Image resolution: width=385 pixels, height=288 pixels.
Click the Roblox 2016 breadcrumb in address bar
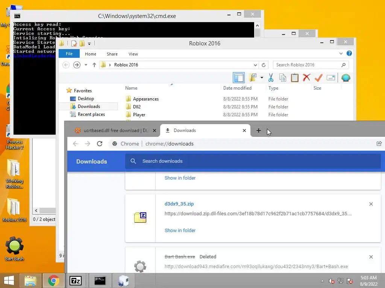pos(126,65)
